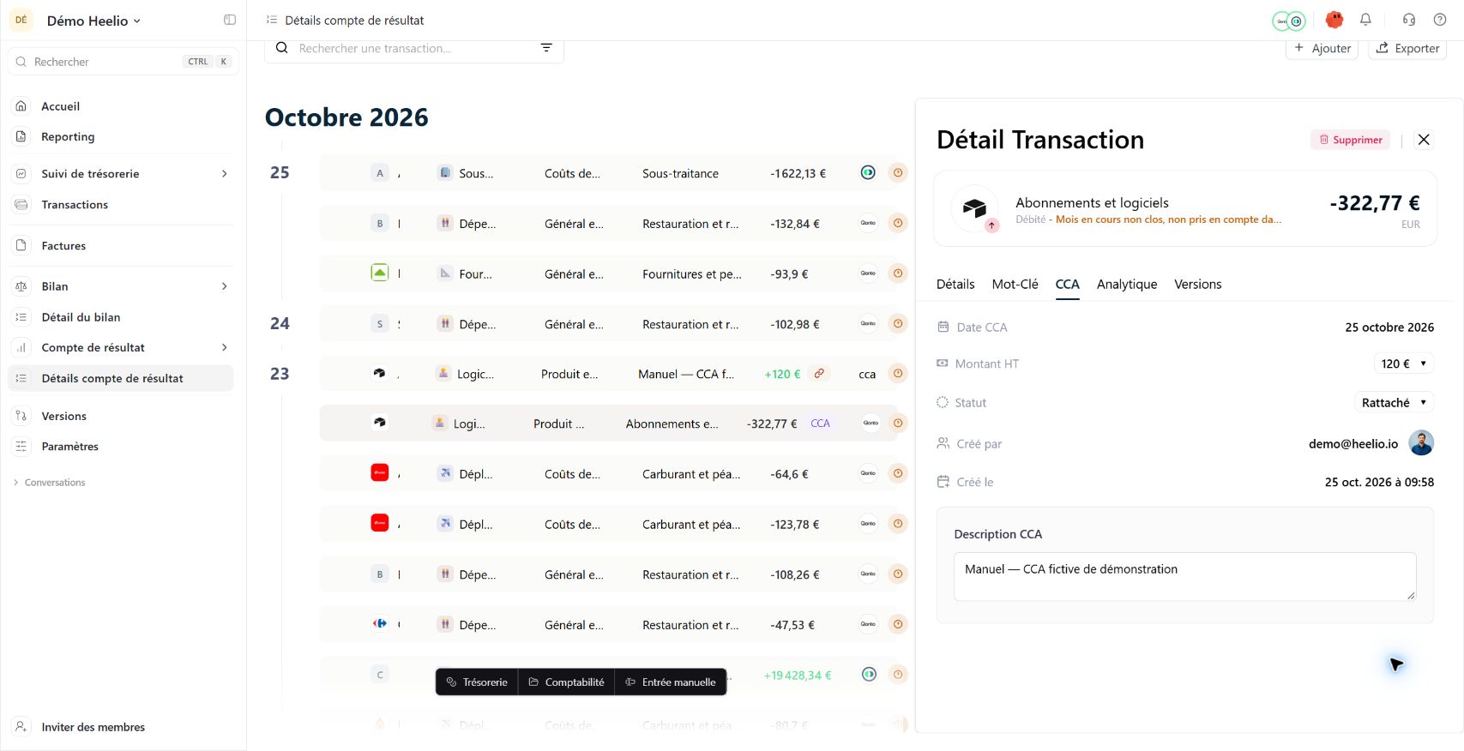The image size is (1464, 751).
Task: Click the Abonnements et logiciels category icon
Action: pos(974,208)
